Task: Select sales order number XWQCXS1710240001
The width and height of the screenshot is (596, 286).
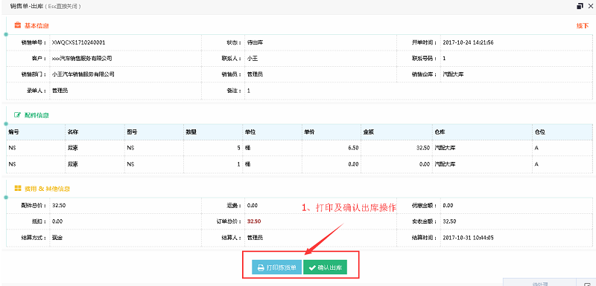Action: click(79, 42)
